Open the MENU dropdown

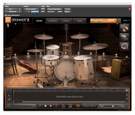(x=126, y=21)
